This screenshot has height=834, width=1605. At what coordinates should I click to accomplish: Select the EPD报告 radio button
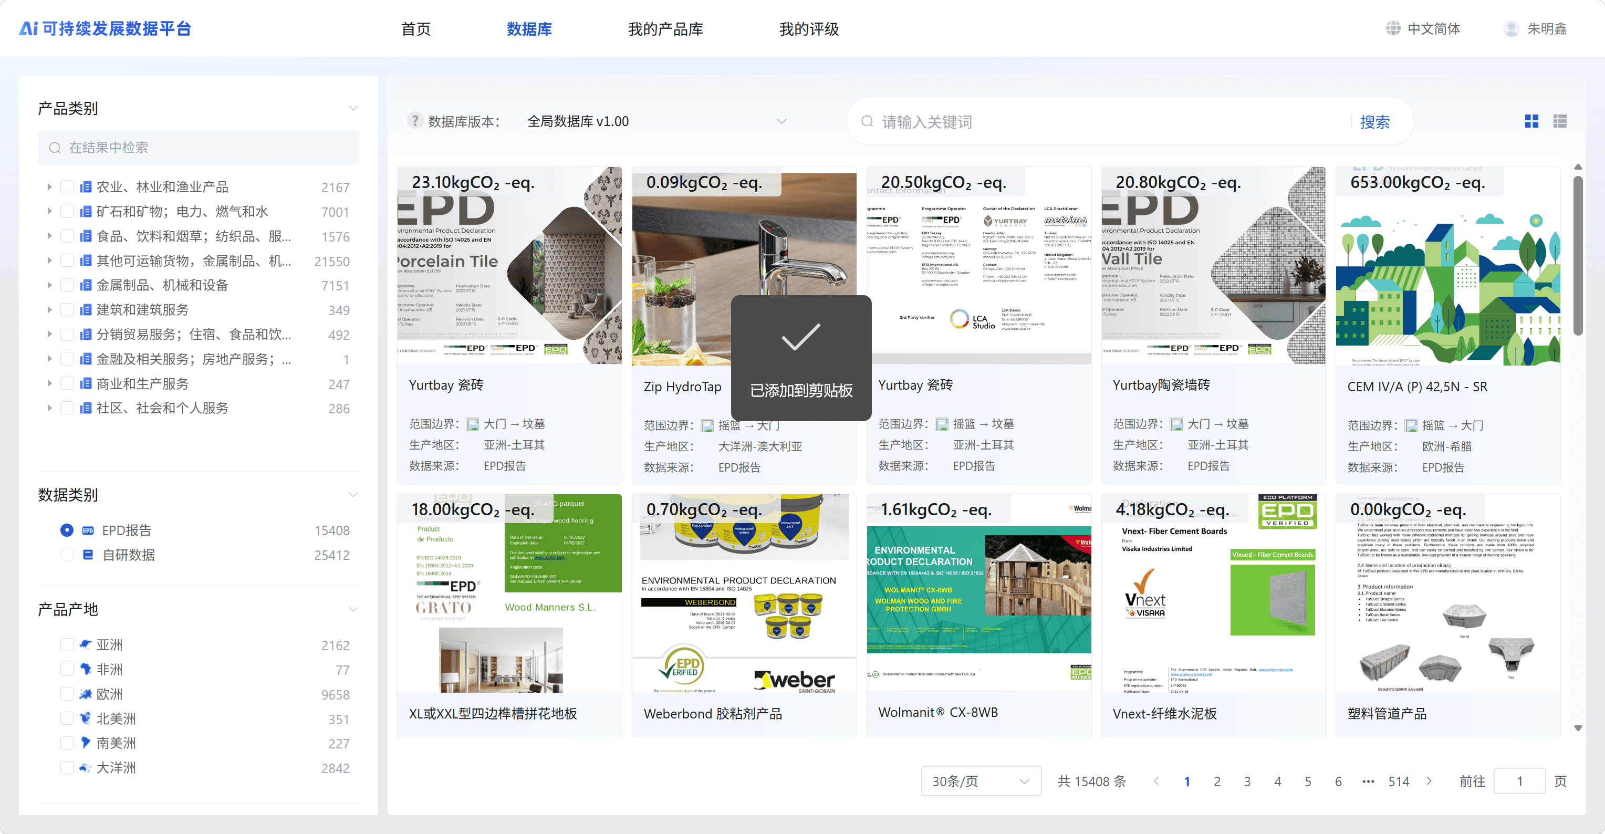67,530
